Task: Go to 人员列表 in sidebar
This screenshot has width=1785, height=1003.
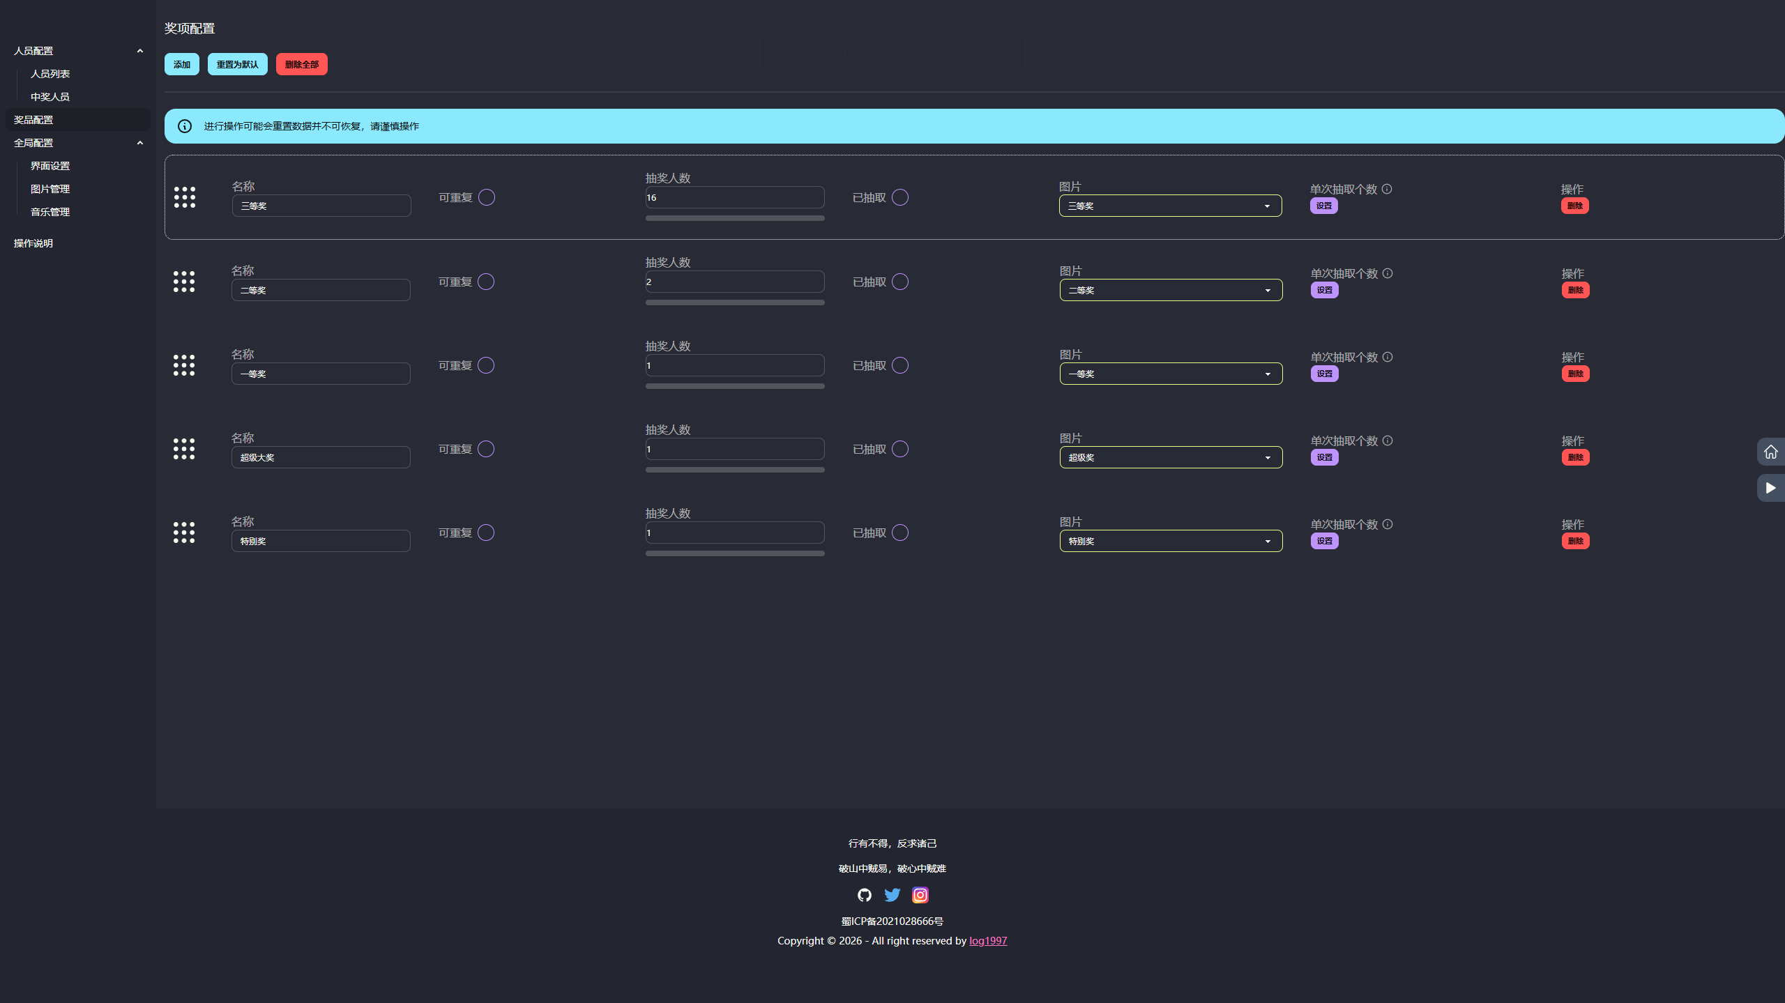Action: tap(50, 74)
